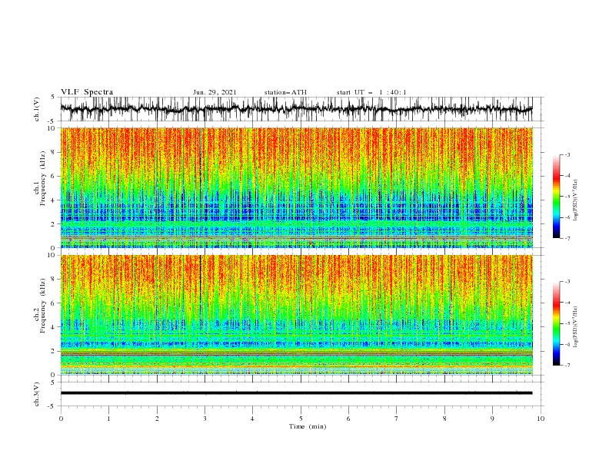Click the "start UT = 1 :40: 1" text
The width and height of the screenshot is (609, 470).
pyautogui.click(x=371, y=92)
